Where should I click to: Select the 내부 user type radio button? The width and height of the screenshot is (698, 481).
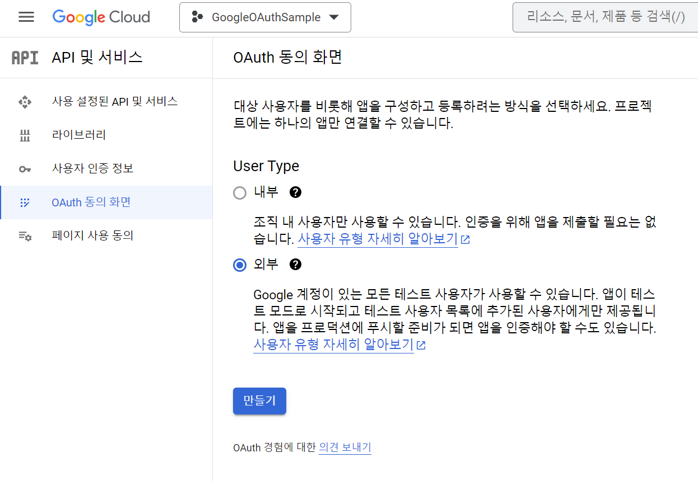[240, 193]
